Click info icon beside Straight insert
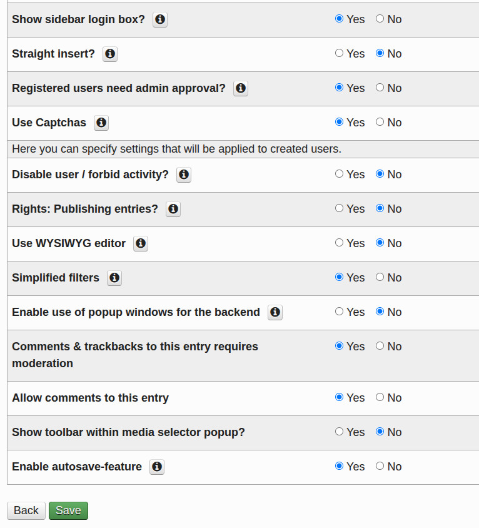Image resolution: width=479 pixels, height=528 pixels. 110,54
